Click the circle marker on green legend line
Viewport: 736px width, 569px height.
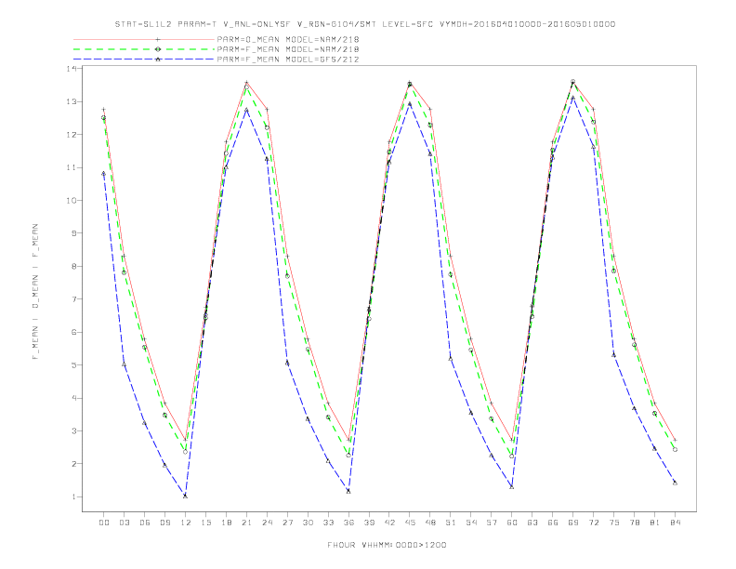pos(158,49)
